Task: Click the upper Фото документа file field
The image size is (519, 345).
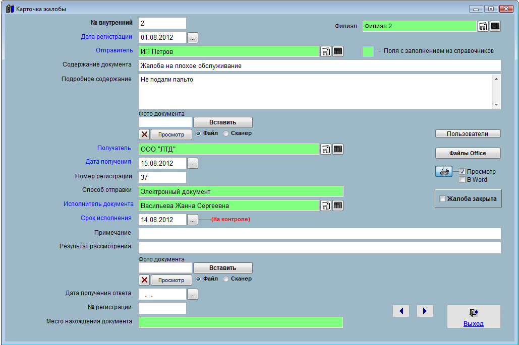Action: tap(165, 122)
